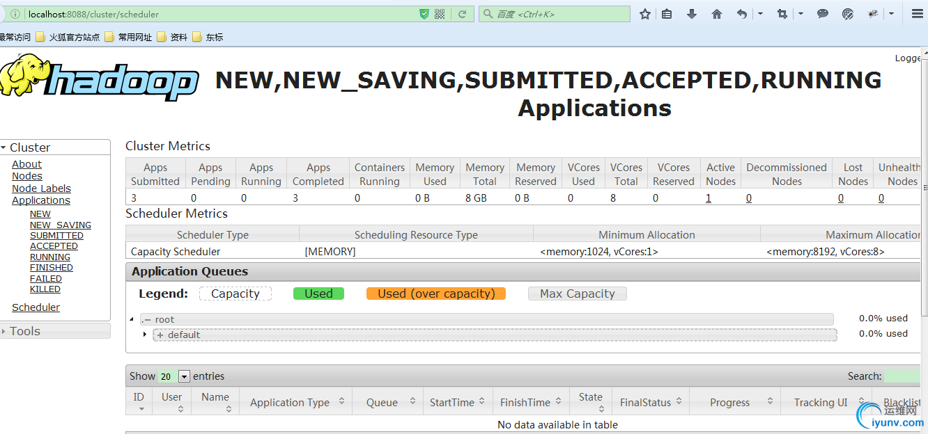Sort table by the State column
This screenshot has width=928, height=434.
tap(591, 402)
